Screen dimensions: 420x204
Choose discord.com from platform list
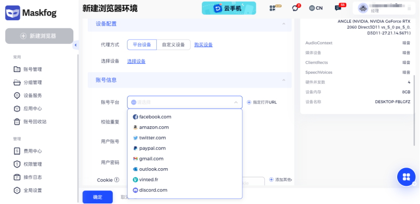pos(185,190)
